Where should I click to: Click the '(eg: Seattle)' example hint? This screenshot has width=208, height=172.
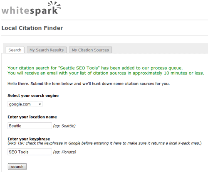click(x=64, y=126)
